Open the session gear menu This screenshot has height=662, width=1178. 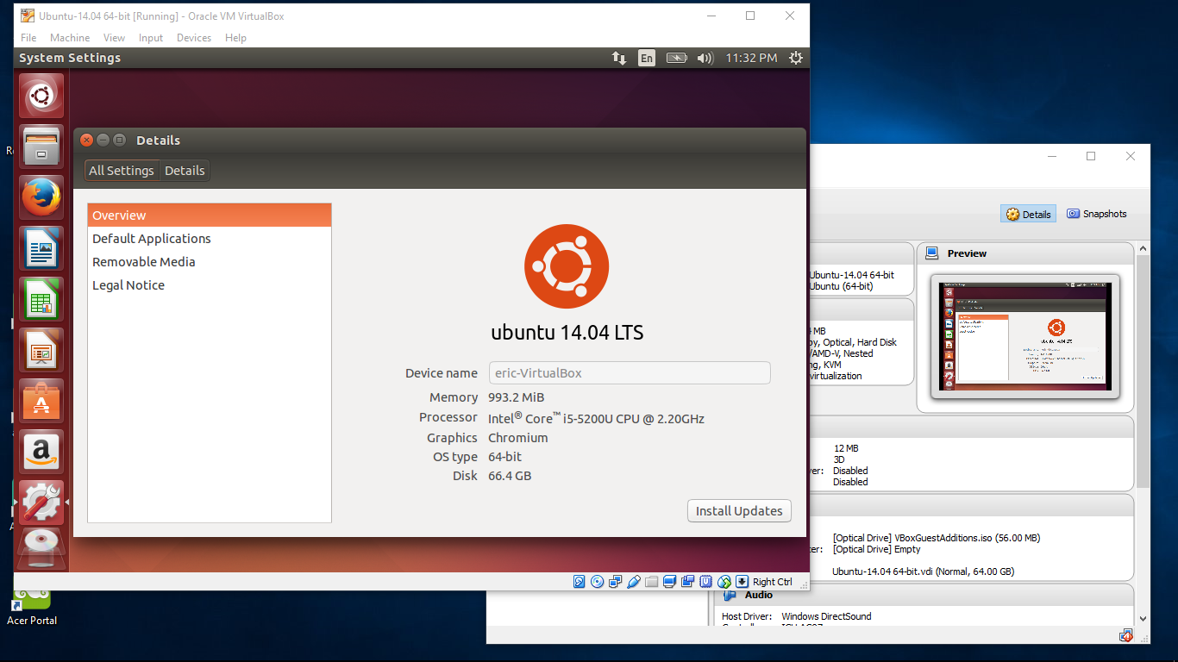point(795,58)
